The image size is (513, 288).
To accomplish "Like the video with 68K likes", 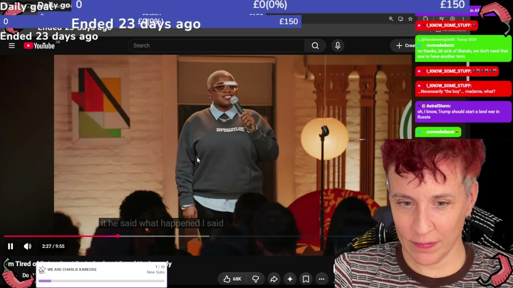I will click(x=232, y=279).
